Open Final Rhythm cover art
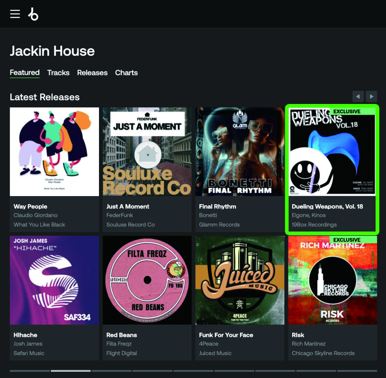Screen dimensions: 386x378 [x=240, y=152]
